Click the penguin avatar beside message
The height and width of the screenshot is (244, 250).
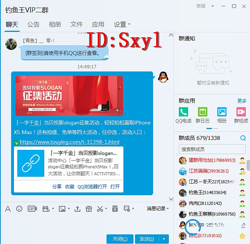tap(163, 77)
